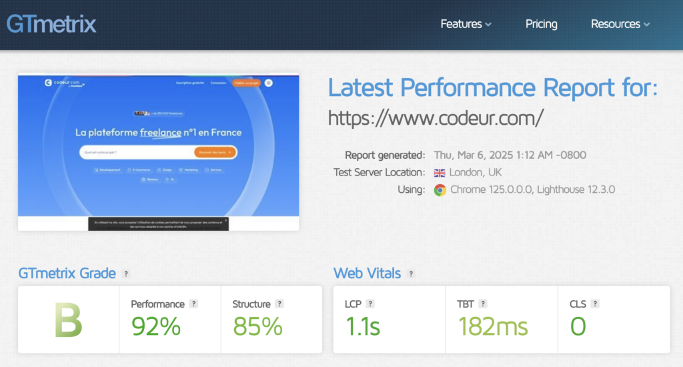Click the 1.1s LCP value
This screenshot has height=367, width=683.
tap(362, 326)
